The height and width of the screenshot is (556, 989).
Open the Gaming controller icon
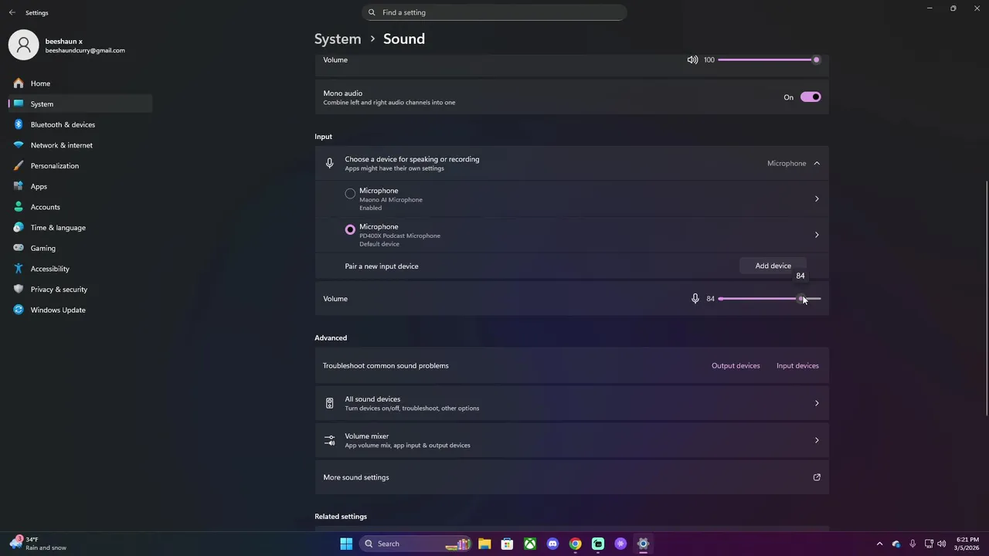point(19,248)
